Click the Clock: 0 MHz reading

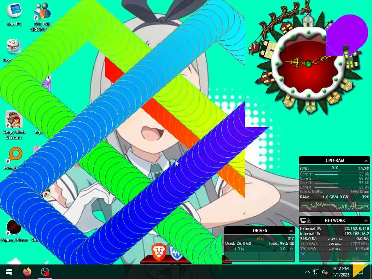tap(311, 192)
